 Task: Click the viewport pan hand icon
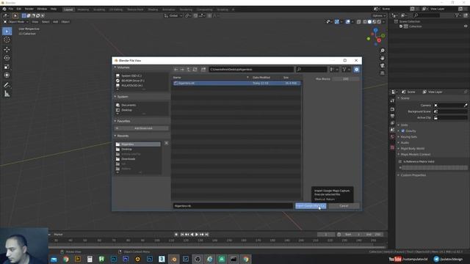(382, 58)
